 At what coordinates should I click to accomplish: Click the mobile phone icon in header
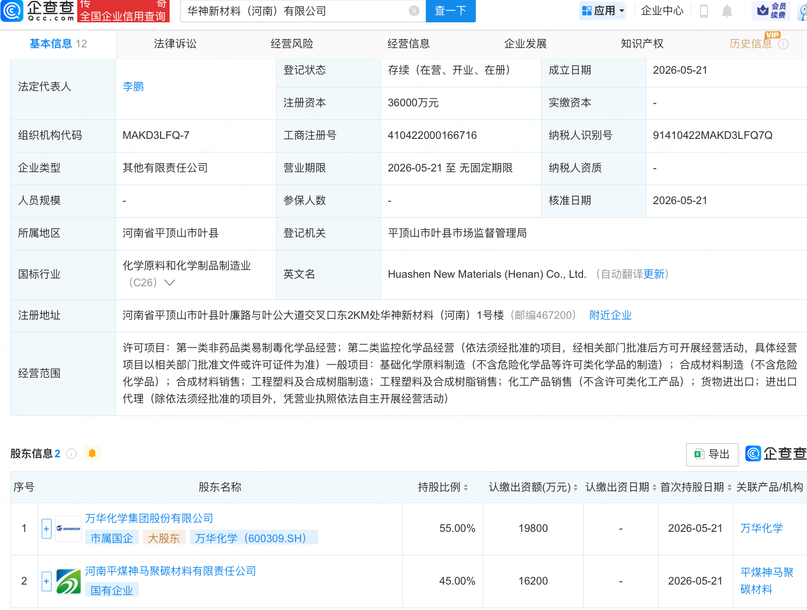pyautogui.click(x=704, y=11)
